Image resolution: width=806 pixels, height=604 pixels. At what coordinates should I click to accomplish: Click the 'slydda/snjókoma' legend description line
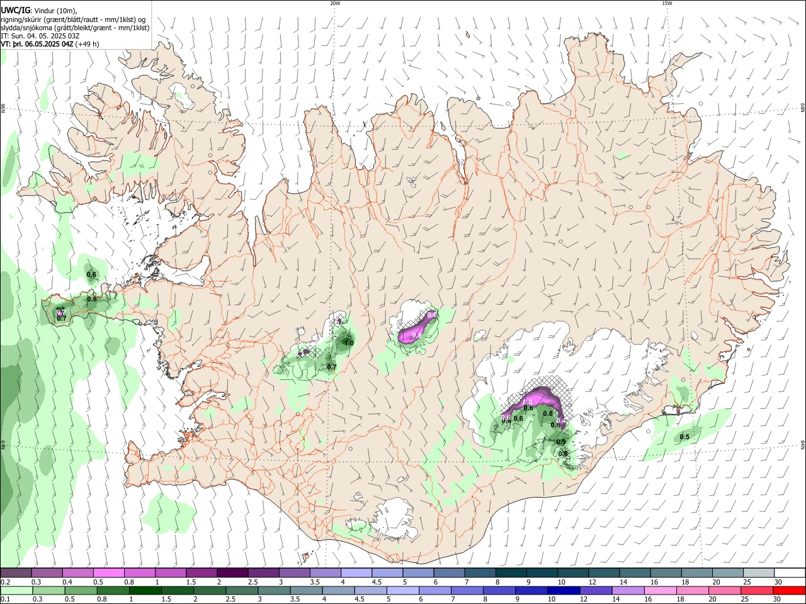(x=75, y=28)
